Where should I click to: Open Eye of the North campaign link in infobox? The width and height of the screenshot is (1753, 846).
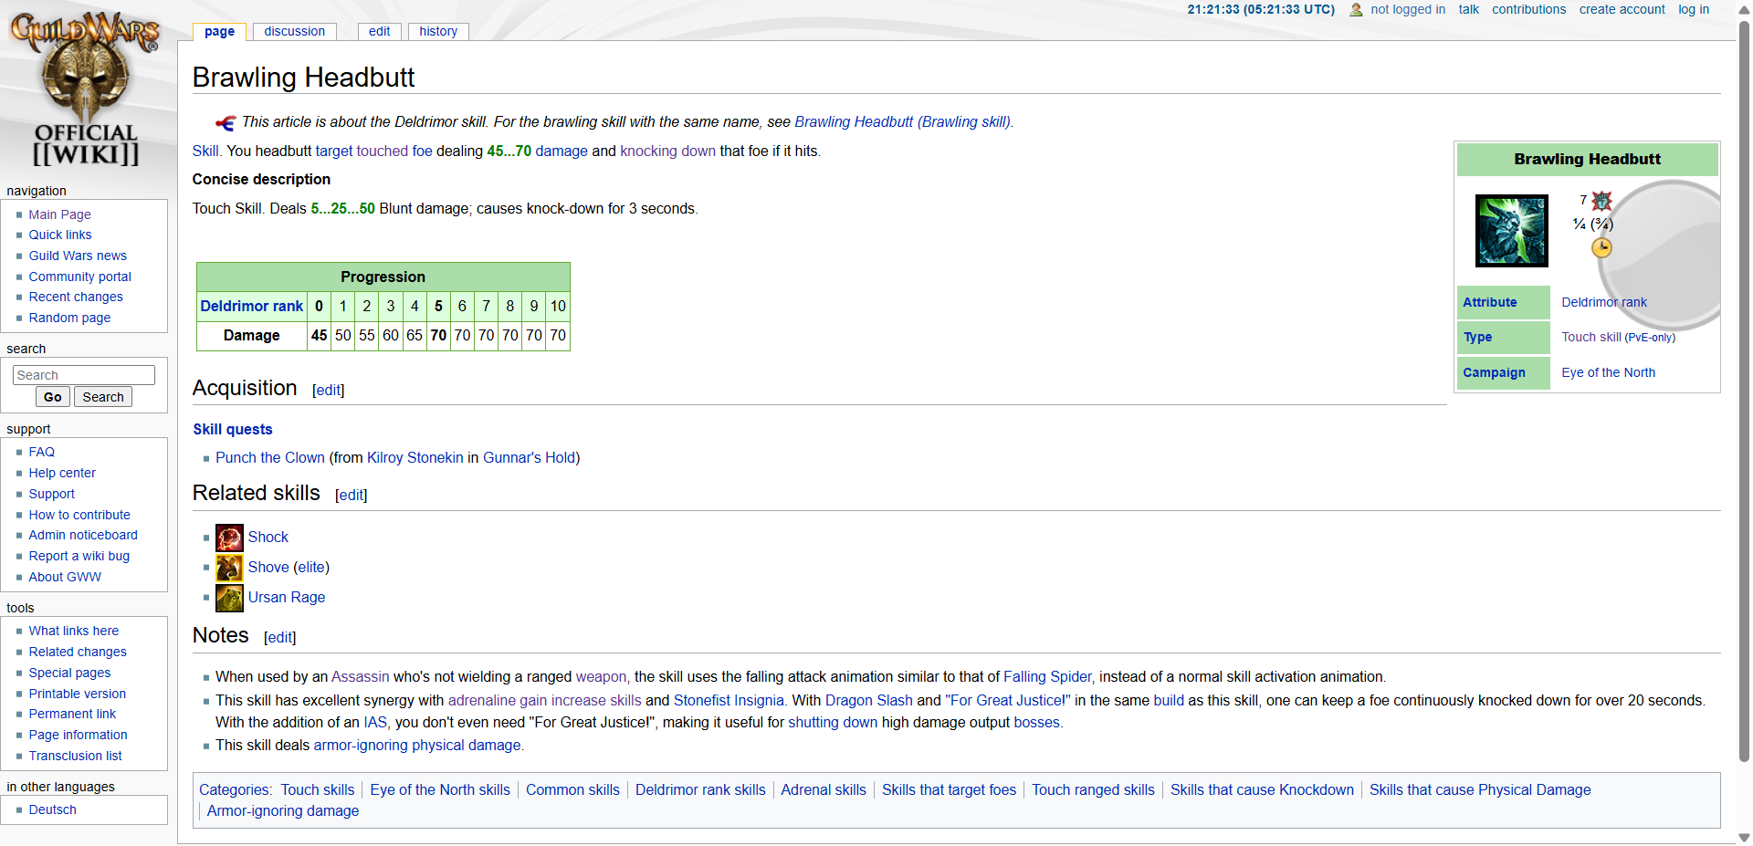click(1608, 372)
